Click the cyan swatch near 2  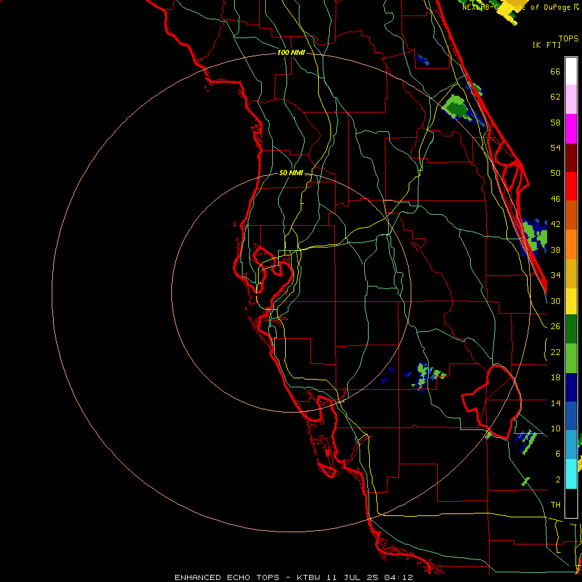pos(571,474)
